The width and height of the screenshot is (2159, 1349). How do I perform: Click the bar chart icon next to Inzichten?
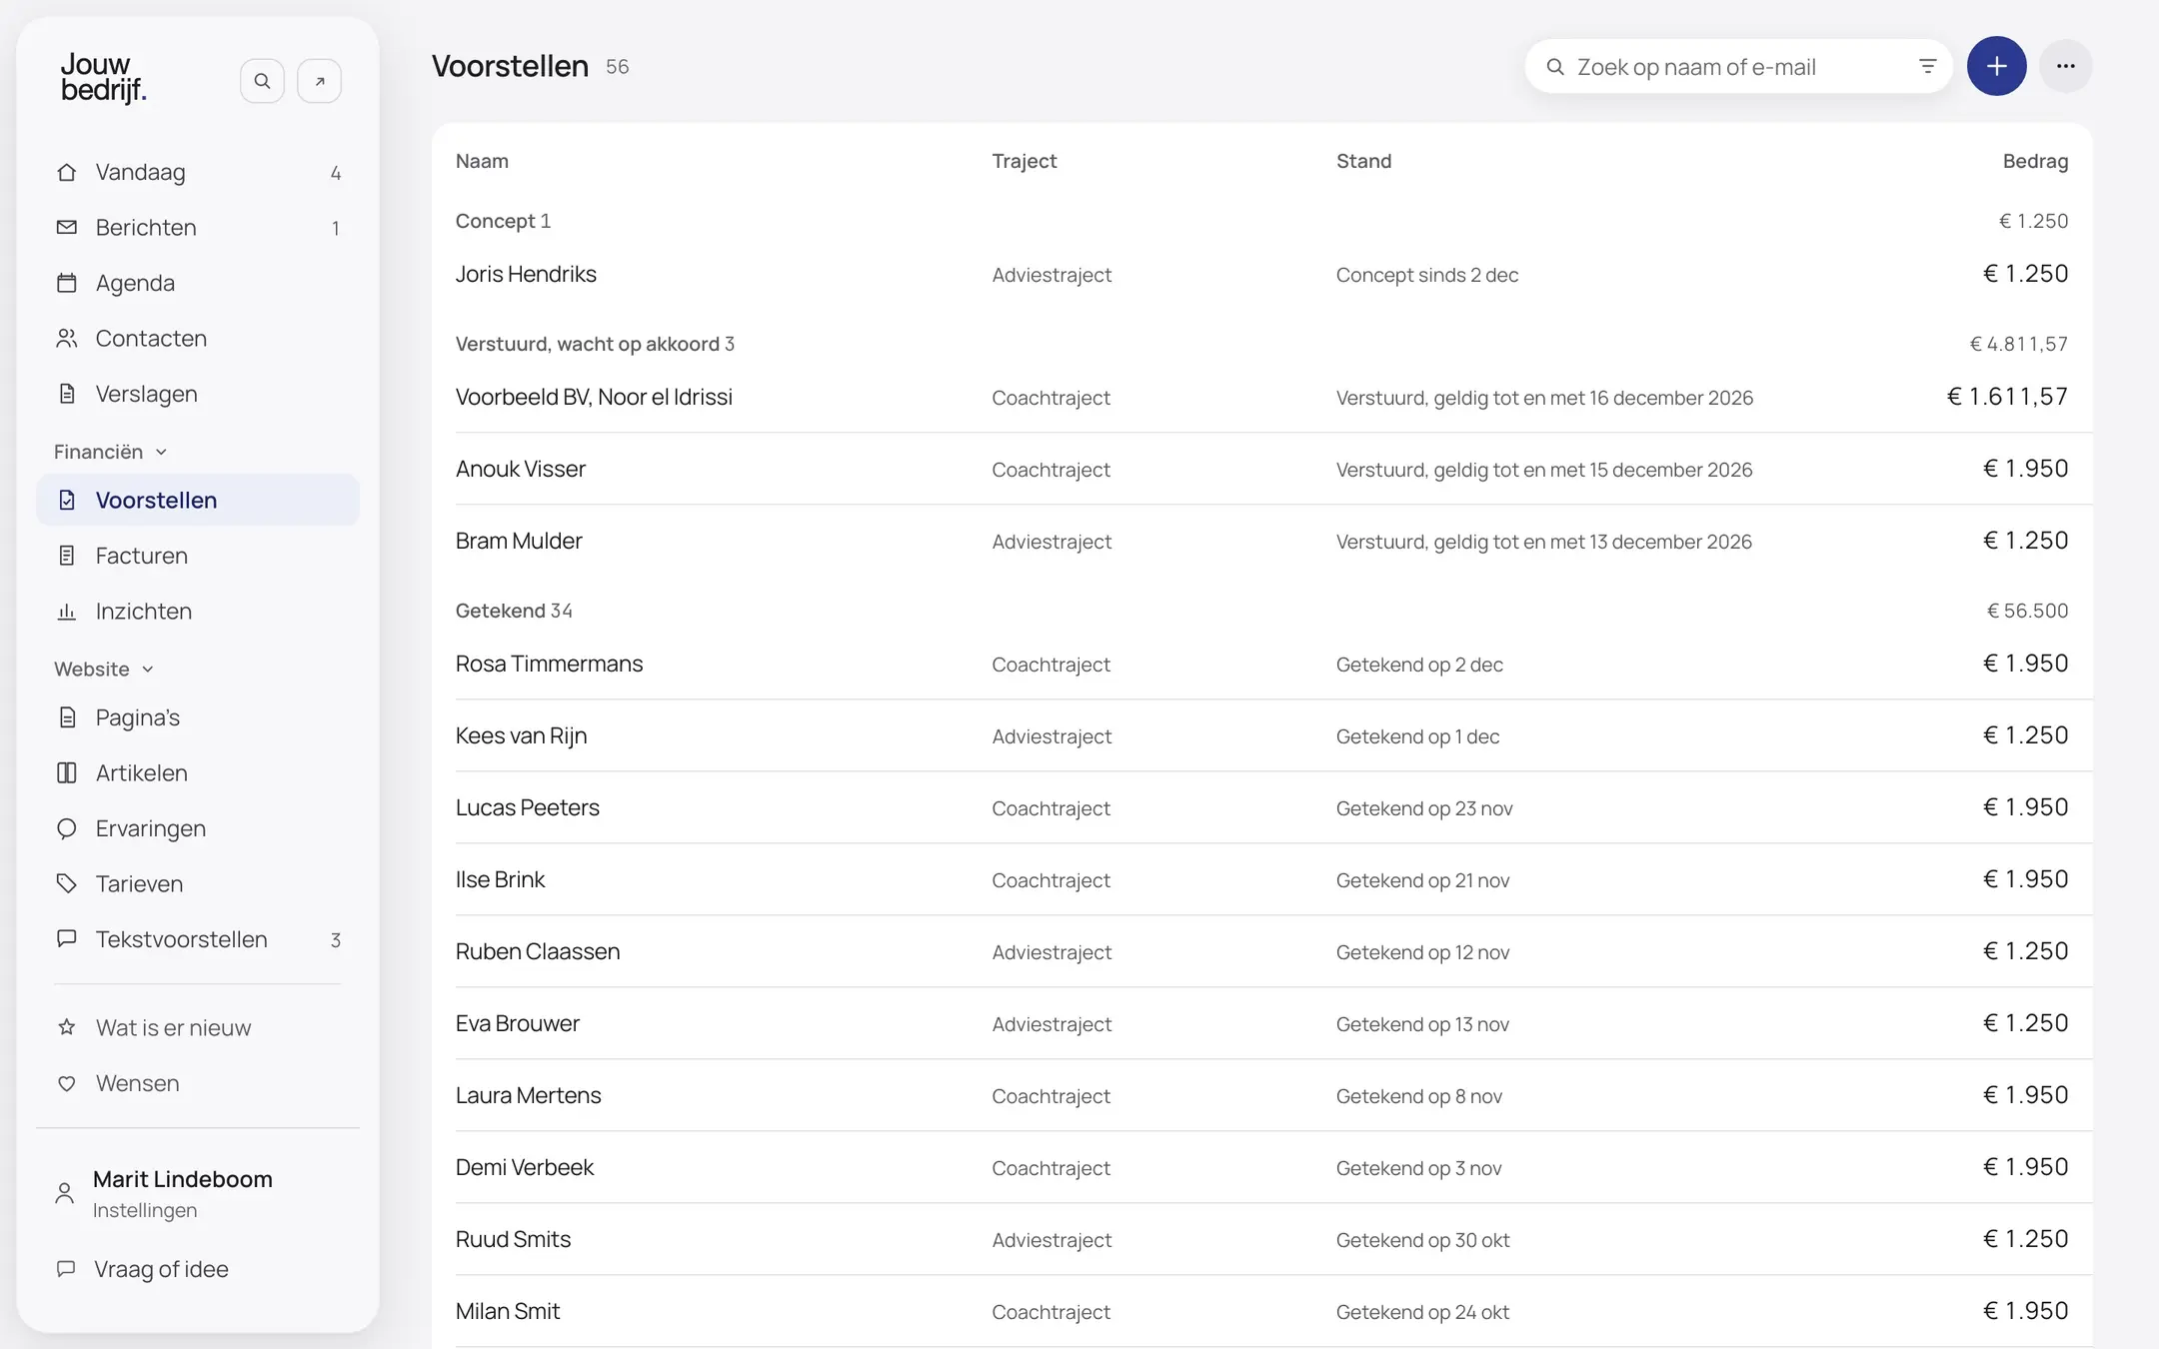tap(67, 612)
